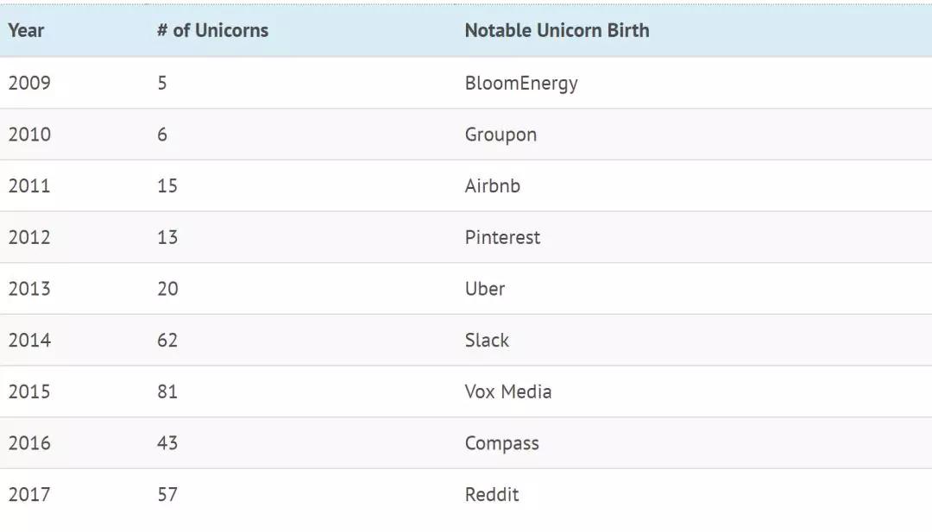Select Slack in the unicorn list
Viewport: 932px width, 532px height.
487,341
